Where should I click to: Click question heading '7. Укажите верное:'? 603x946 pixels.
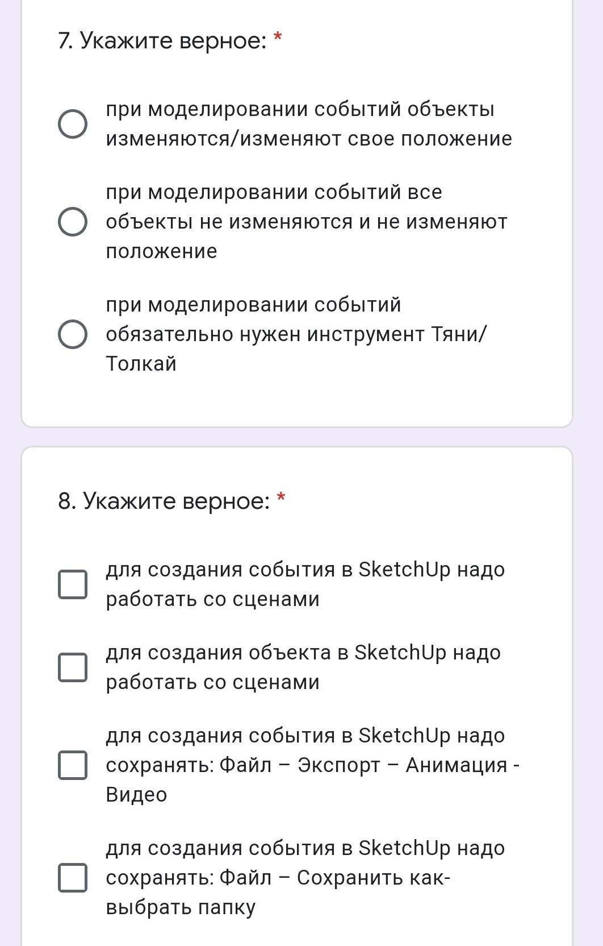[162, 41]
